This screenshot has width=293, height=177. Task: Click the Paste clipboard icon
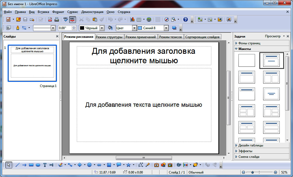95,19
